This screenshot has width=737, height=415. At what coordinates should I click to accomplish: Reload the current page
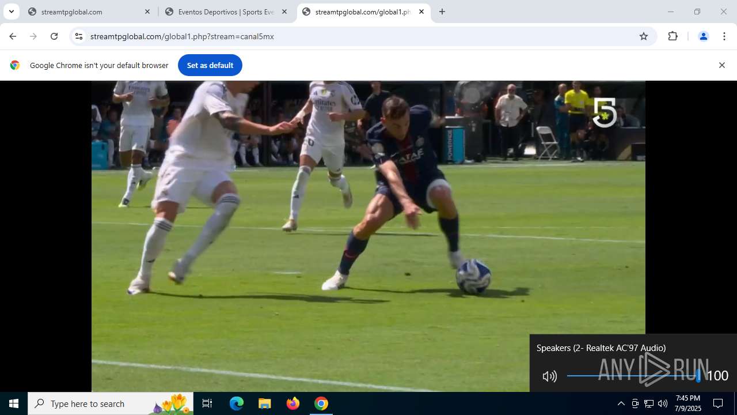(x=54, y=36)
